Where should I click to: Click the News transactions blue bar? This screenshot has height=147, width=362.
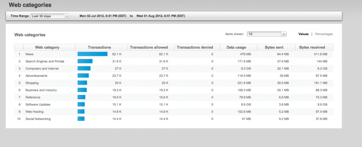(x=92, y=54)
